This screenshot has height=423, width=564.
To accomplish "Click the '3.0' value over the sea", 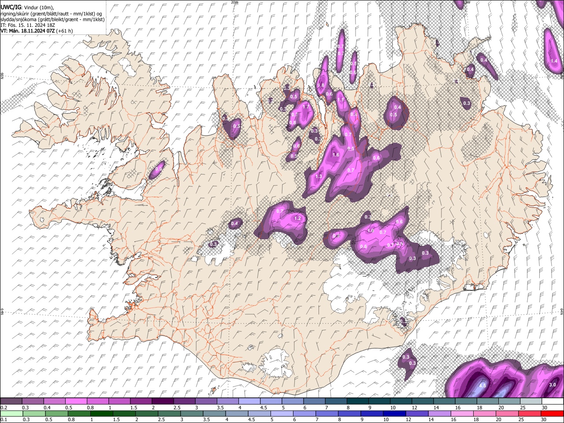I will pos(553,385).
